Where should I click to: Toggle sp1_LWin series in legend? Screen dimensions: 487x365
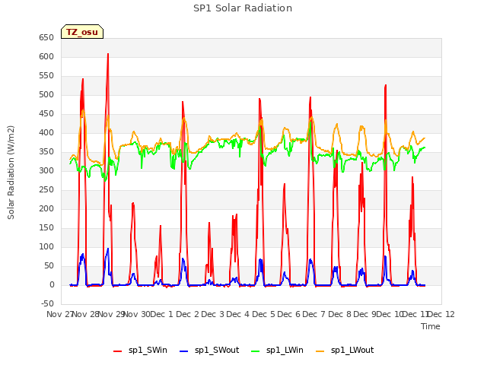(x=277, y=350)
